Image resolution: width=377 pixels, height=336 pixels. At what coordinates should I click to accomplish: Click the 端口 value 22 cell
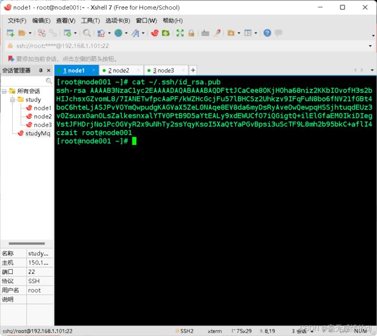coord(39,272)
